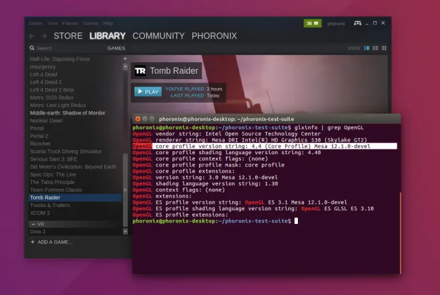Viewport: 440px width, 295px height.
Task: Click scrollbar up arrow in game list
Action: click(x=125, y=67)
